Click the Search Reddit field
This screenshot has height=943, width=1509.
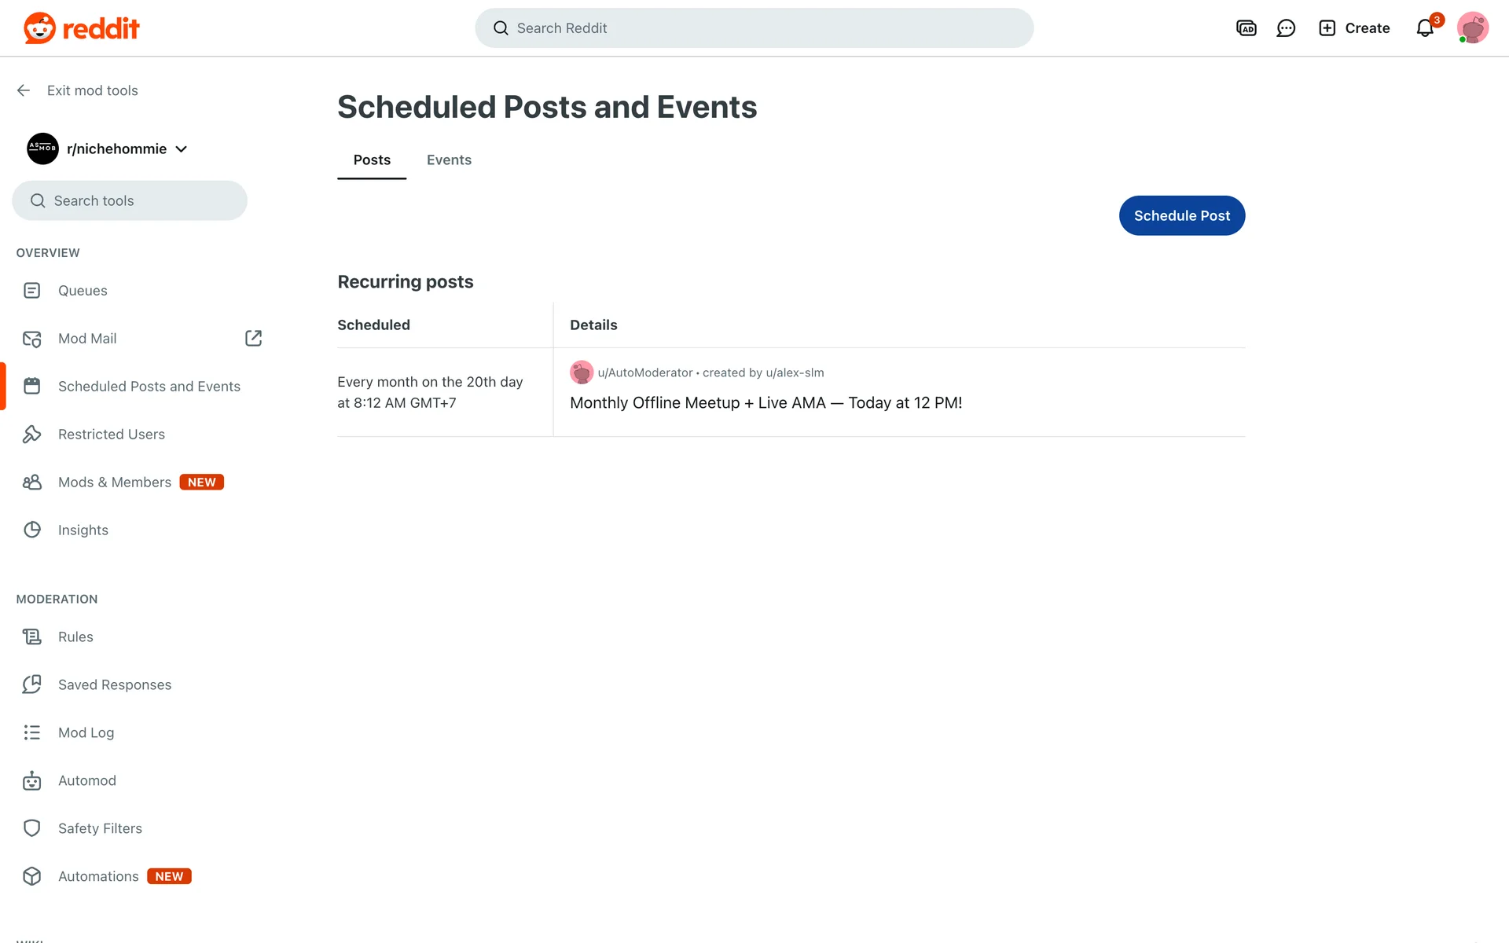pos(754,28)
